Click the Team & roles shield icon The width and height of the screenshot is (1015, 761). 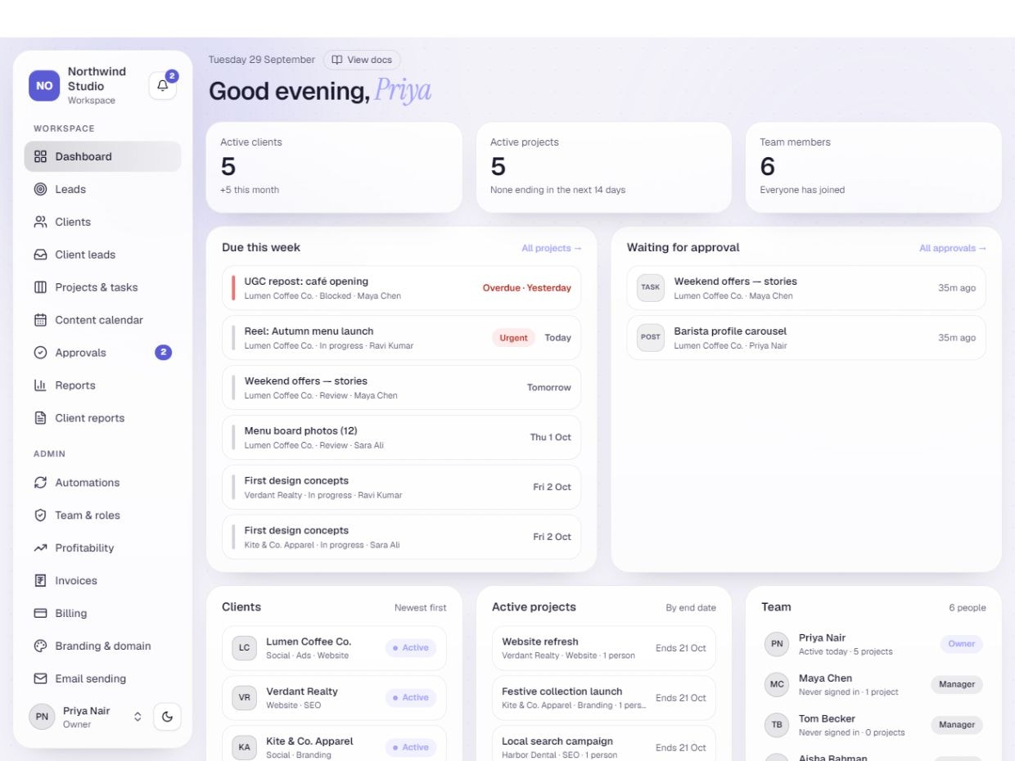click(x=41, y=516)
